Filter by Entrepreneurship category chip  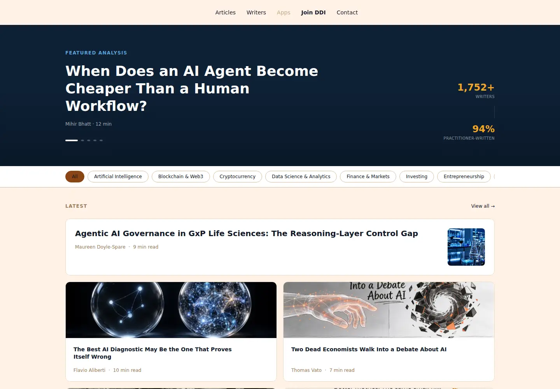tap(464, 177)
